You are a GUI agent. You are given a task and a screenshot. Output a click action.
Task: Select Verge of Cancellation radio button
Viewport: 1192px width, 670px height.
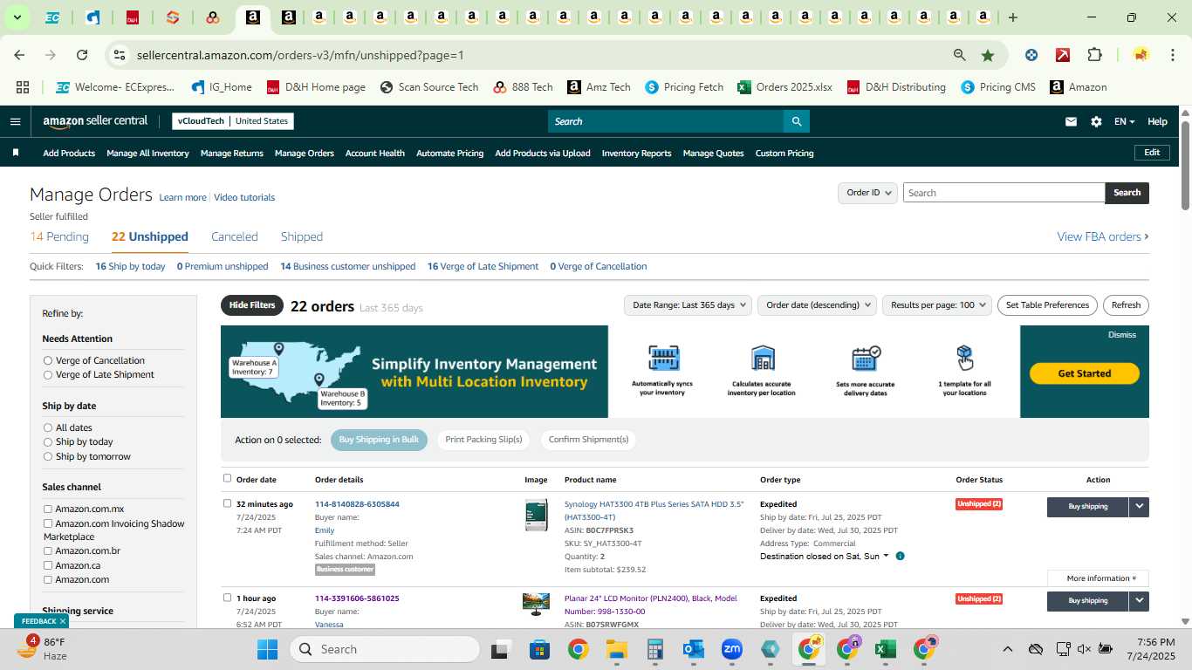[x=48, y=360]
